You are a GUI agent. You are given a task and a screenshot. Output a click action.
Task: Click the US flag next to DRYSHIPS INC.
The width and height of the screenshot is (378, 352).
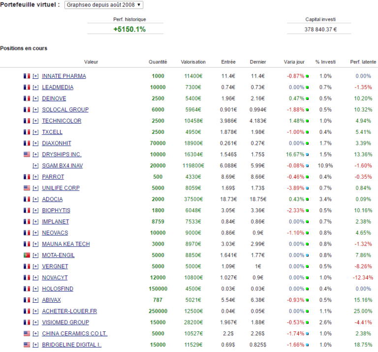tap(27, 155)
